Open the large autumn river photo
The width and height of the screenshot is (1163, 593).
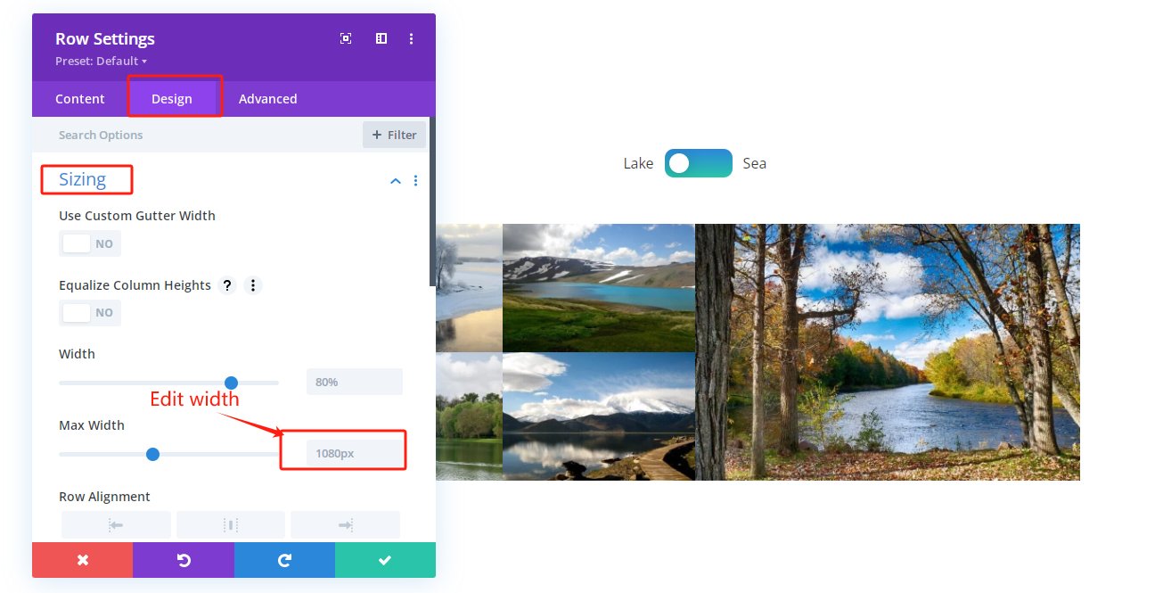888,352
